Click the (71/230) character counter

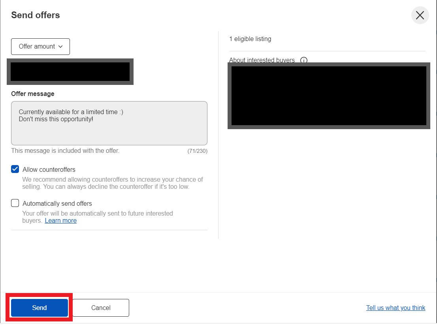(x=197, y=151)
